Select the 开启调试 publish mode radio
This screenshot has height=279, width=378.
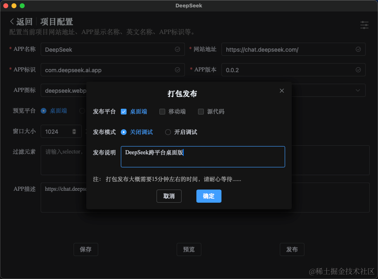(168, 132)
